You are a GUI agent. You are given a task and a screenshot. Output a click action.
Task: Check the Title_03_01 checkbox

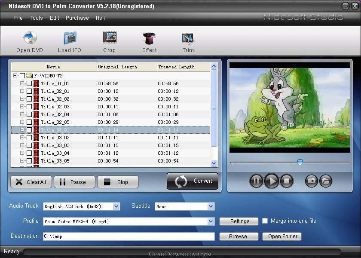[x=29, y=130]
